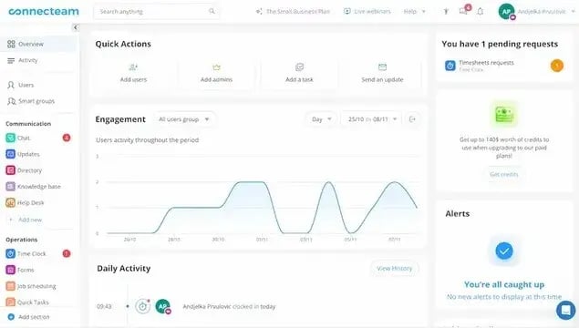This screenshot has height=328, width=579.
Task: Click the 09:43 timestamp
Action: click(x=104, y=306)
